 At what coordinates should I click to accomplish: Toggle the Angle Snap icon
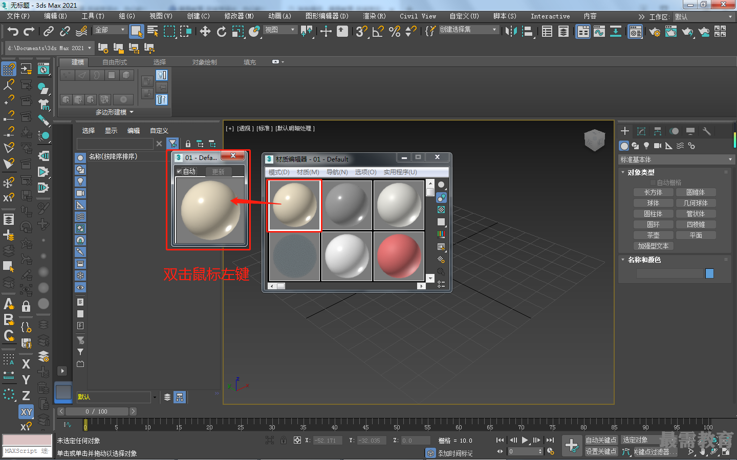[378, 31]
